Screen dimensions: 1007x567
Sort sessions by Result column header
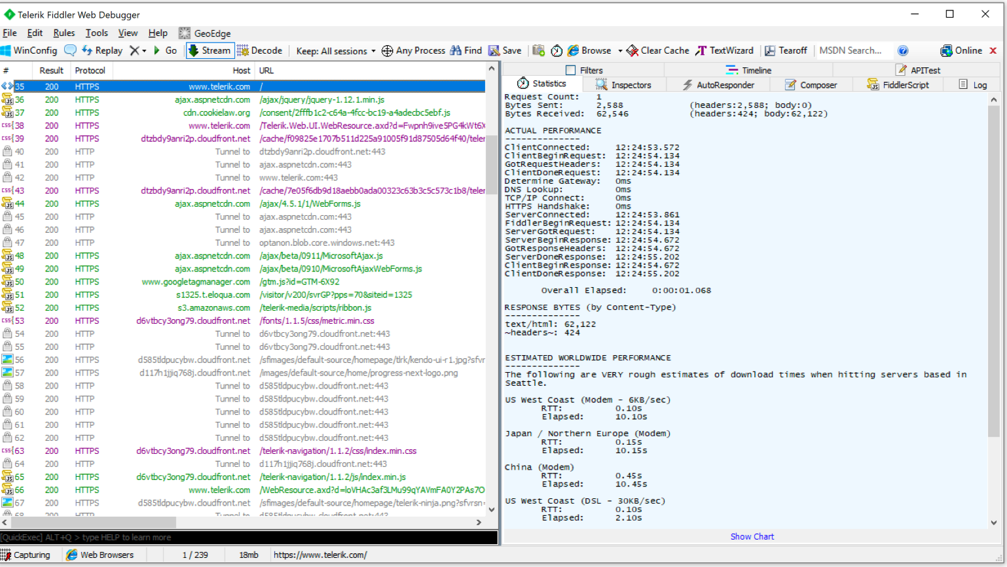[51, 71]
